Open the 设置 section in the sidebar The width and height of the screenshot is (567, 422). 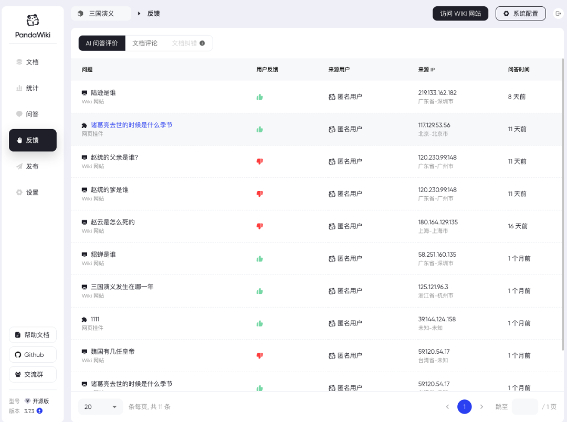tap(33, 192)
